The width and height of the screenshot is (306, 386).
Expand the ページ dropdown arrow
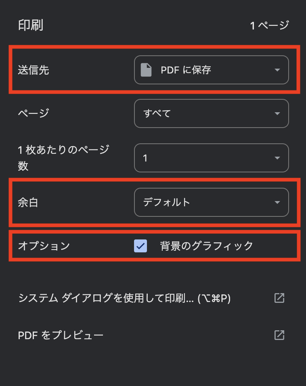277,113
